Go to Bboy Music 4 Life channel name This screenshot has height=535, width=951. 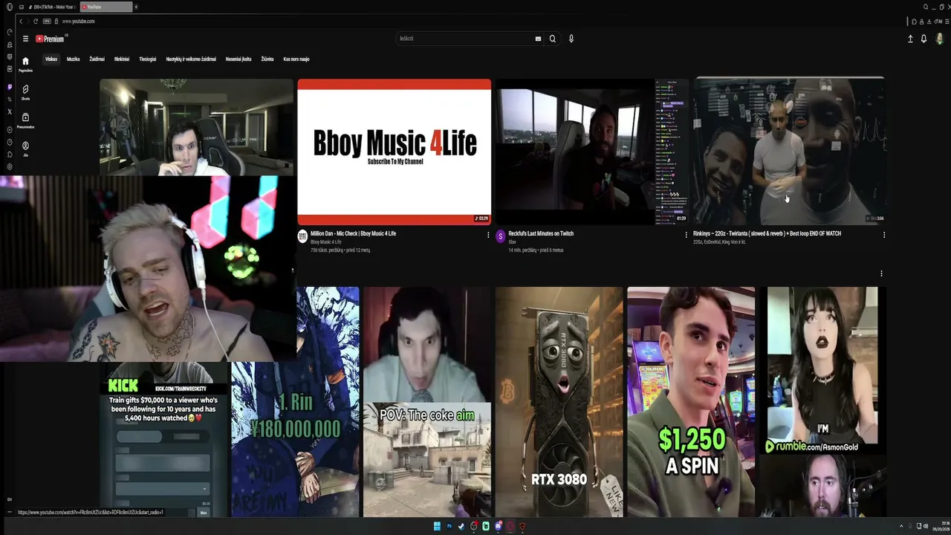pyautogui.click(x=326, y=242)
